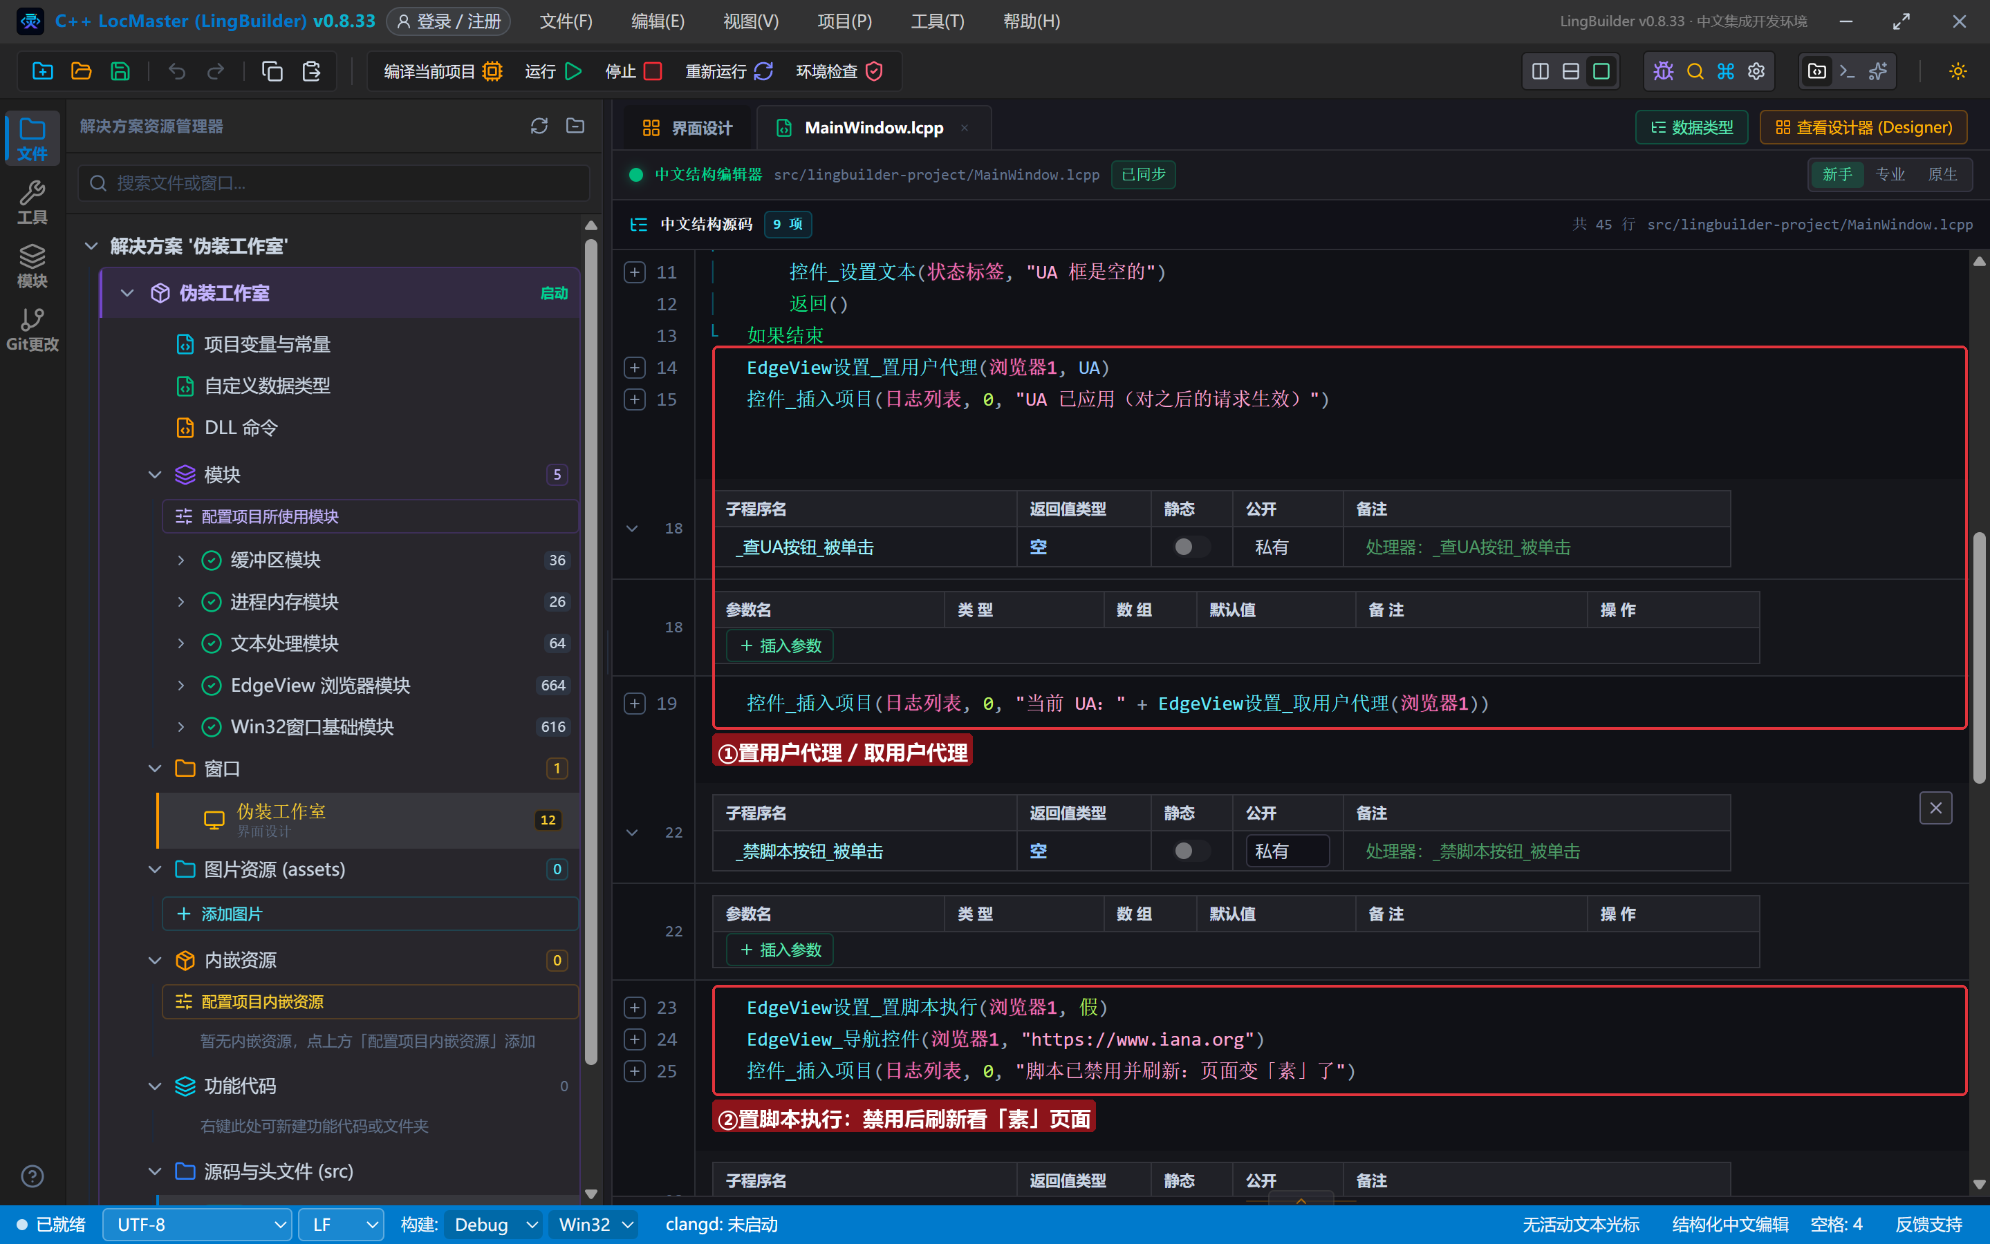
Task: Expand the EdgeView 浏览器模块 tree item
Action: pos(181,686)
